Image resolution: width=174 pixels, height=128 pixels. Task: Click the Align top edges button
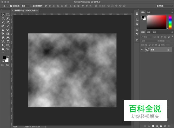(x=46, y=6)
